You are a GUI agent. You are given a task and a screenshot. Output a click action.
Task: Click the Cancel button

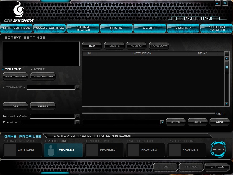(217, 167)
